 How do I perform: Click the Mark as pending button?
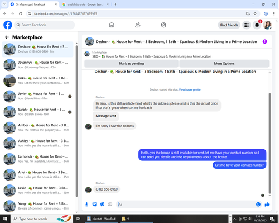pos(131,64)
